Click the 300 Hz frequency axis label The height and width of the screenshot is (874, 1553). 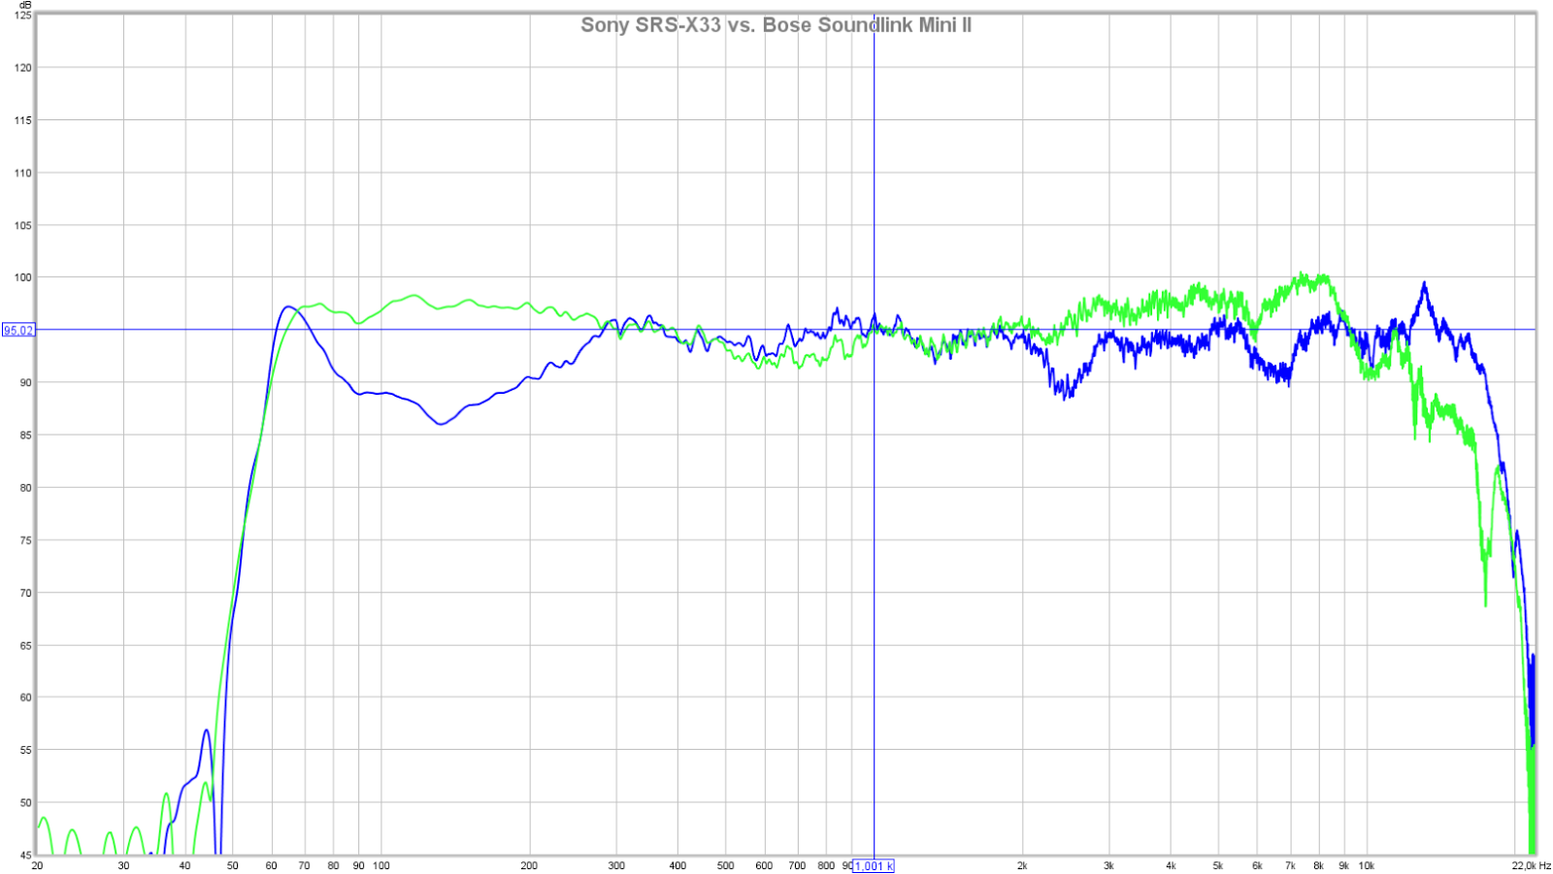point(616,865)
